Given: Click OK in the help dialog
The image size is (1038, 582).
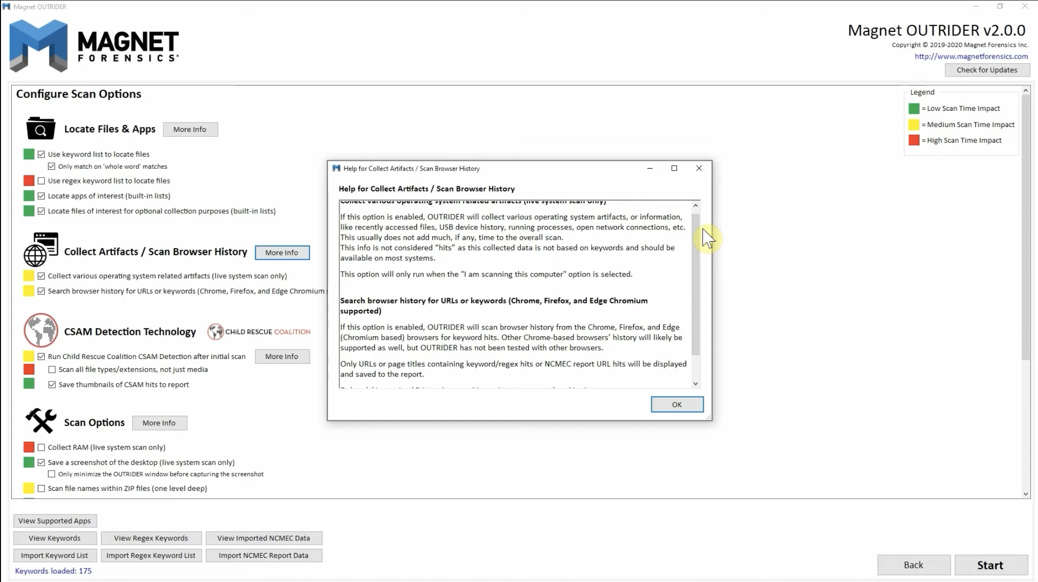Looking at the screenshot, I should point(677,405).
